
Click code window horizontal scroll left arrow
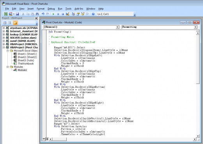[50, 139]
